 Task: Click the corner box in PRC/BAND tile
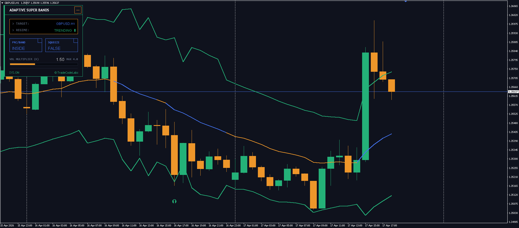point(40,41)
